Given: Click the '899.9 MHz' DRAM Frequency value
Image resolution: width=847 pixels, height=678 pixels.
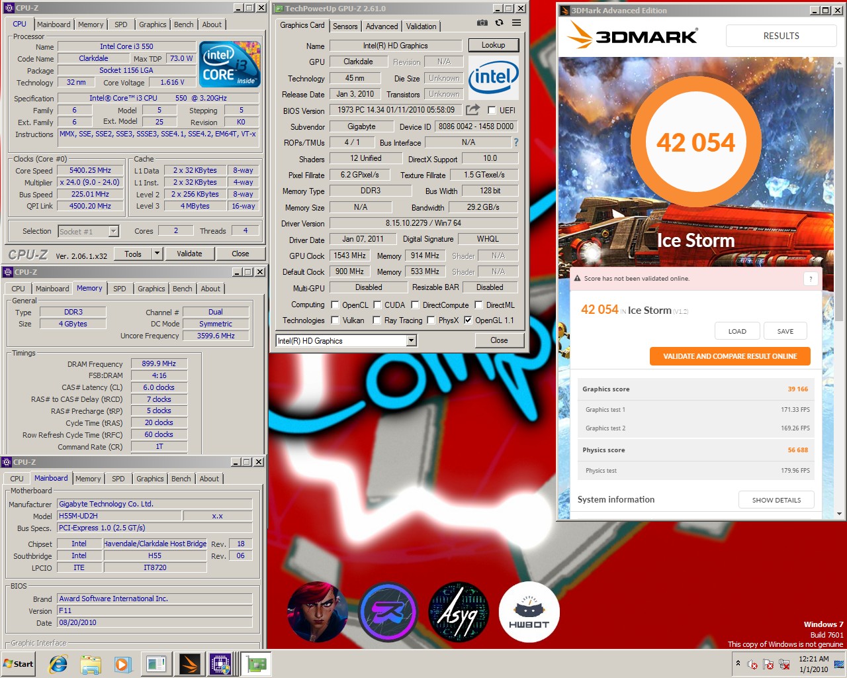Looking at the screenshot, I should 159,363.
